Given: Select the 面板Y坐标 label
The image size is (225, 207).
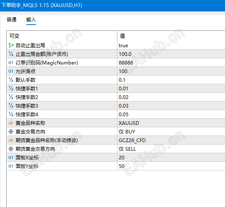Looking at the screenshot, I should pos(27,166).
